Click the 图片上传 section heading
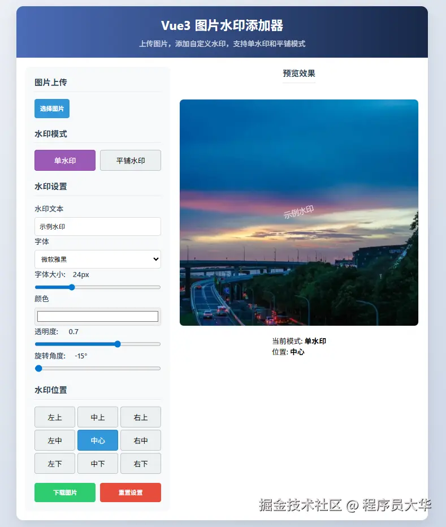 [x=51, y=83]
